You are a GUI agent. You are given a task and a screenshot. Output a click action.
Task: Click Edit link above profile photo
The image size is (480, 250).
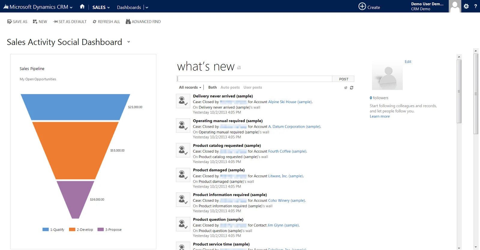point(408,62)
